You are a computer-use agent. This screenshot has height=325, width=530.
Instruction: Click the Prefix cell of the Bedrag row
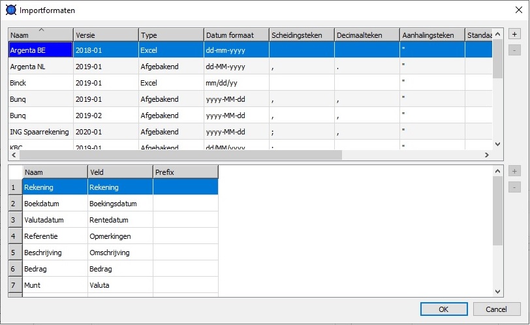coord(185,269)
